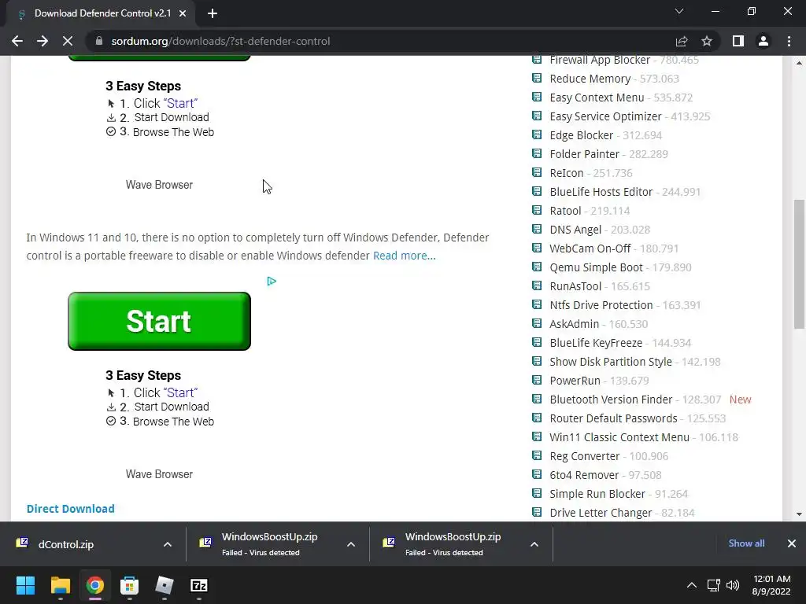806x604 pixels.
Task: Open the tab search dropdown
Action: point(679,11)
